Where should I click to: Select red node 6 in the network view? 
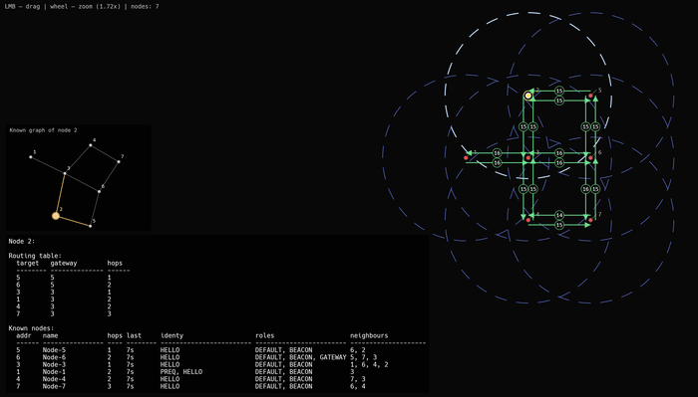click(x=590, y=158)
